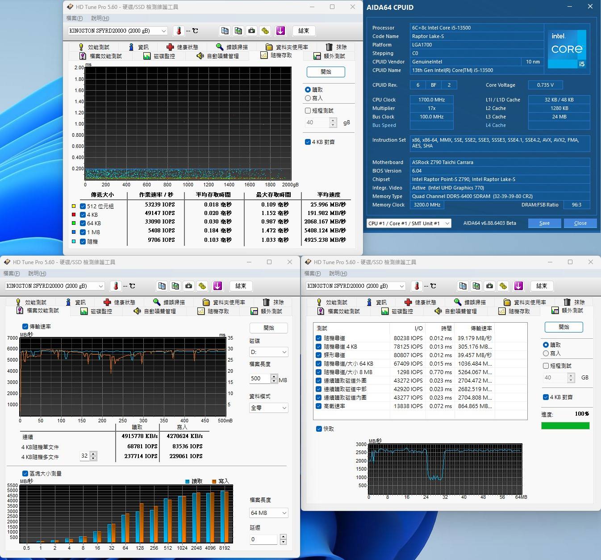Viewport: 601px width, 560px height.
Task: Click the thermometer temperature icon in top HD Tune window
Action: tap(179, 31)
